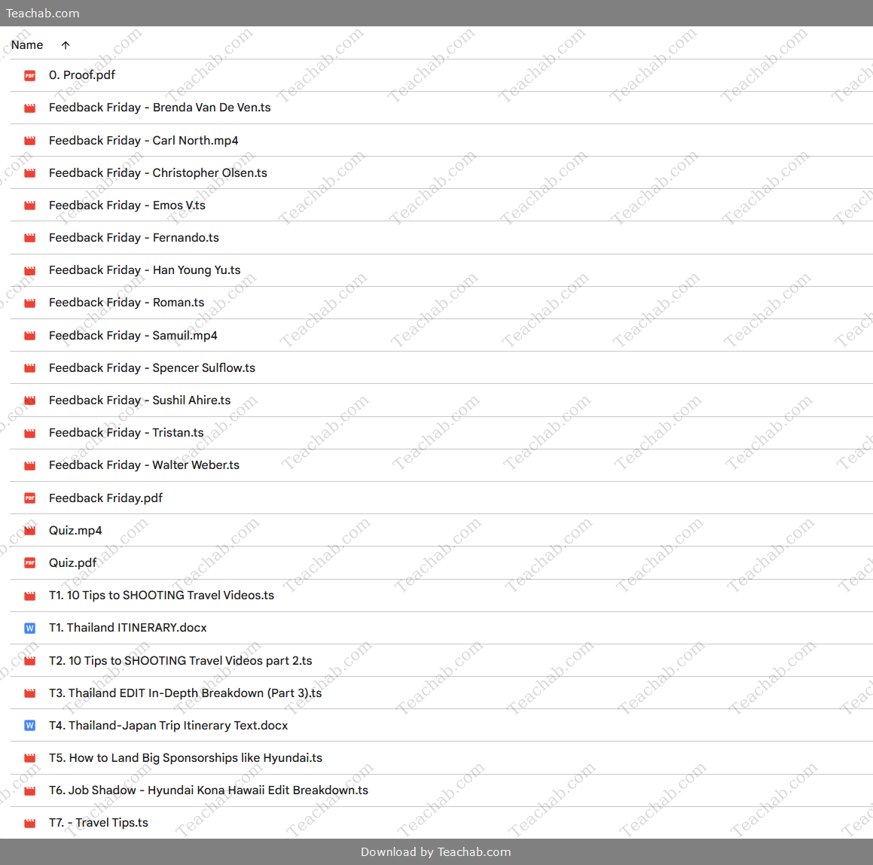The height and width of the screenshot is (865, 873).
Task: Open T5. How to Land Big Sponsorships like Hyundai.ts
Action: pos(185,758)
